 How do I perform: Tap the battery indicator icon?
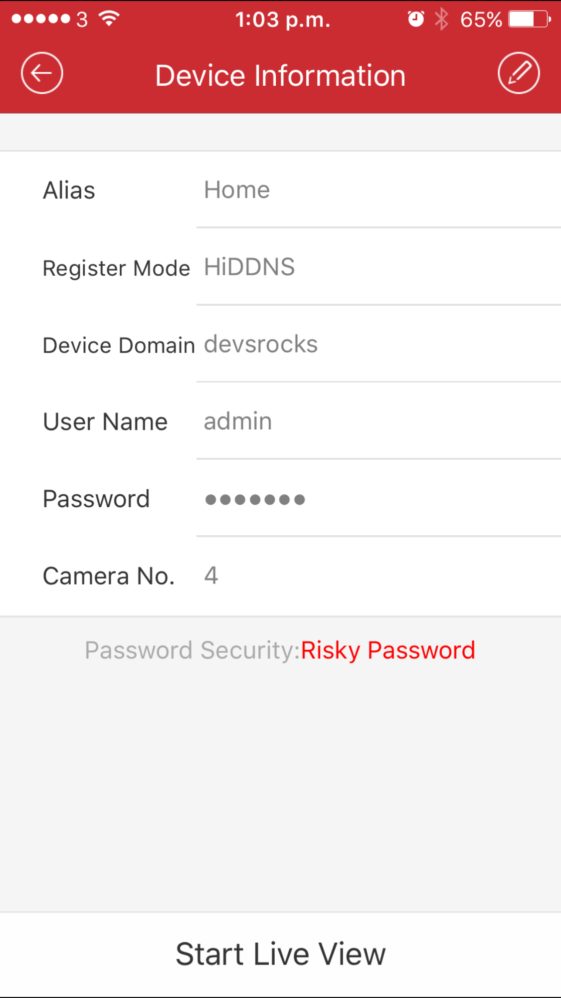click(x=529, y=19)
